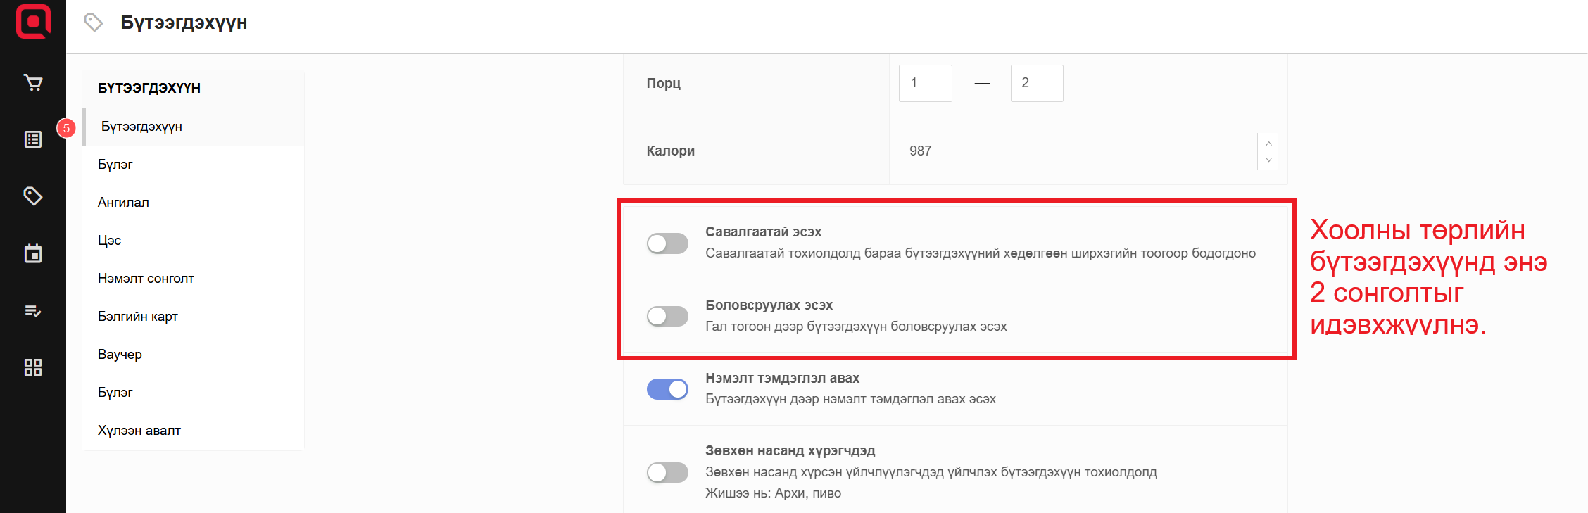This screenshot has width=1588, height=513.
Task: Open the Ваучер menu item
Action: pos(120,355)
